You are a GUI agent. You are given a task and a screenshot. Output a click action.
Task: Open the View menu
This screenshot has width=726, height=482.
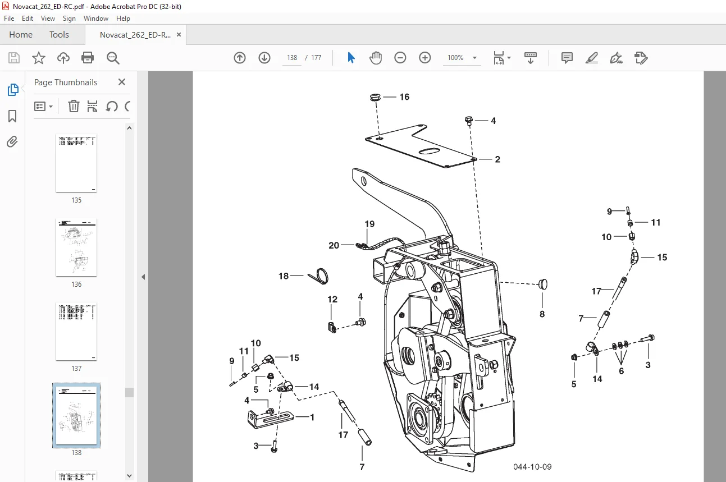[48, 19]
